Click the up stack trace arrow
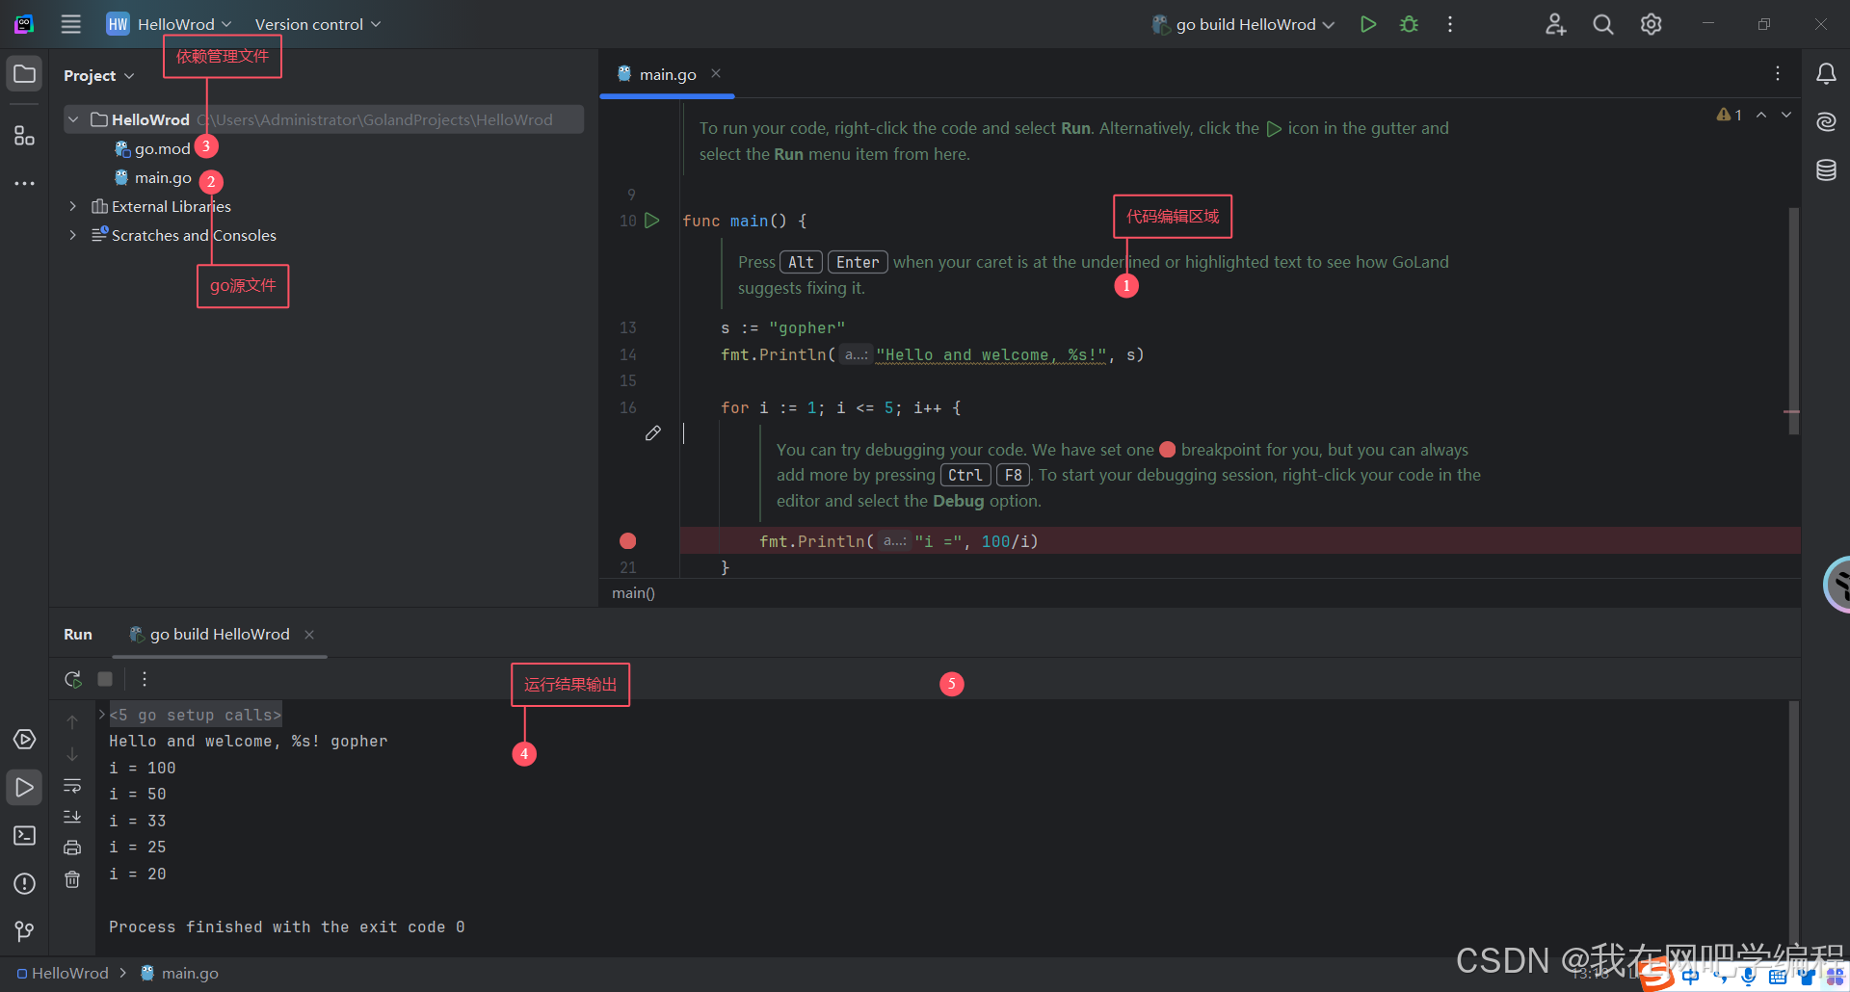The image size is (1850, 992). pos(72,721)
